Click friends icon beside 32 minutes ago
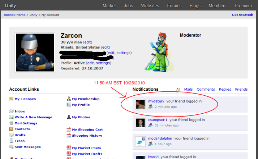This screenshot has width=258, height=159. (150, 125)
